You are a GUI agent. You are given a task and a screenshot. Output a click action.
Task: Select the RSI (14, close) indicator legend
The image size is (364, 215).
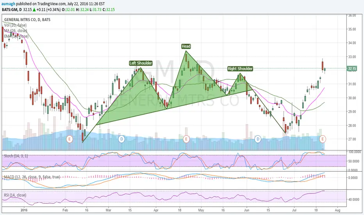coord(15,195)
